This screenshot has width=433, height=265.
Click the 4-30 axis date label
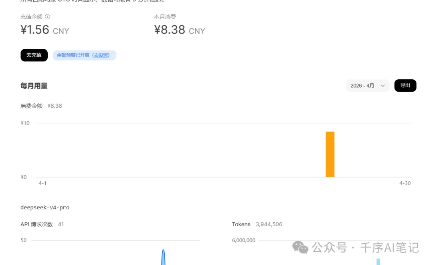pos(405,183)
